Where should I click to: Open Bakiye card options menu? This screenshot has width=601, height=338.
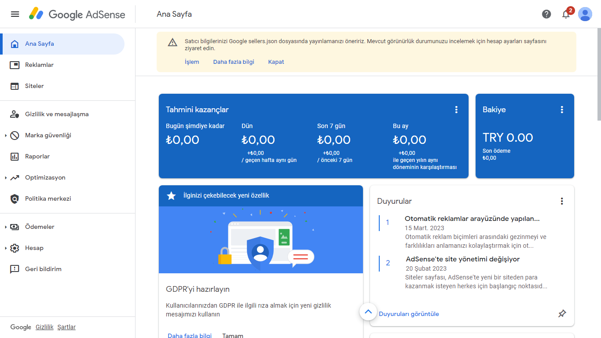(562, 110)
